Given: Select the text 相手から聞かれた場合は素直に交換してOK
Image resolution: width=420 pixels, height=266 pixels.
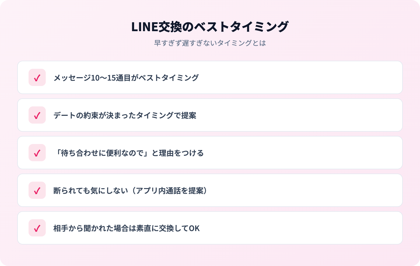Looking at the screenshot, I should point(127,228).
